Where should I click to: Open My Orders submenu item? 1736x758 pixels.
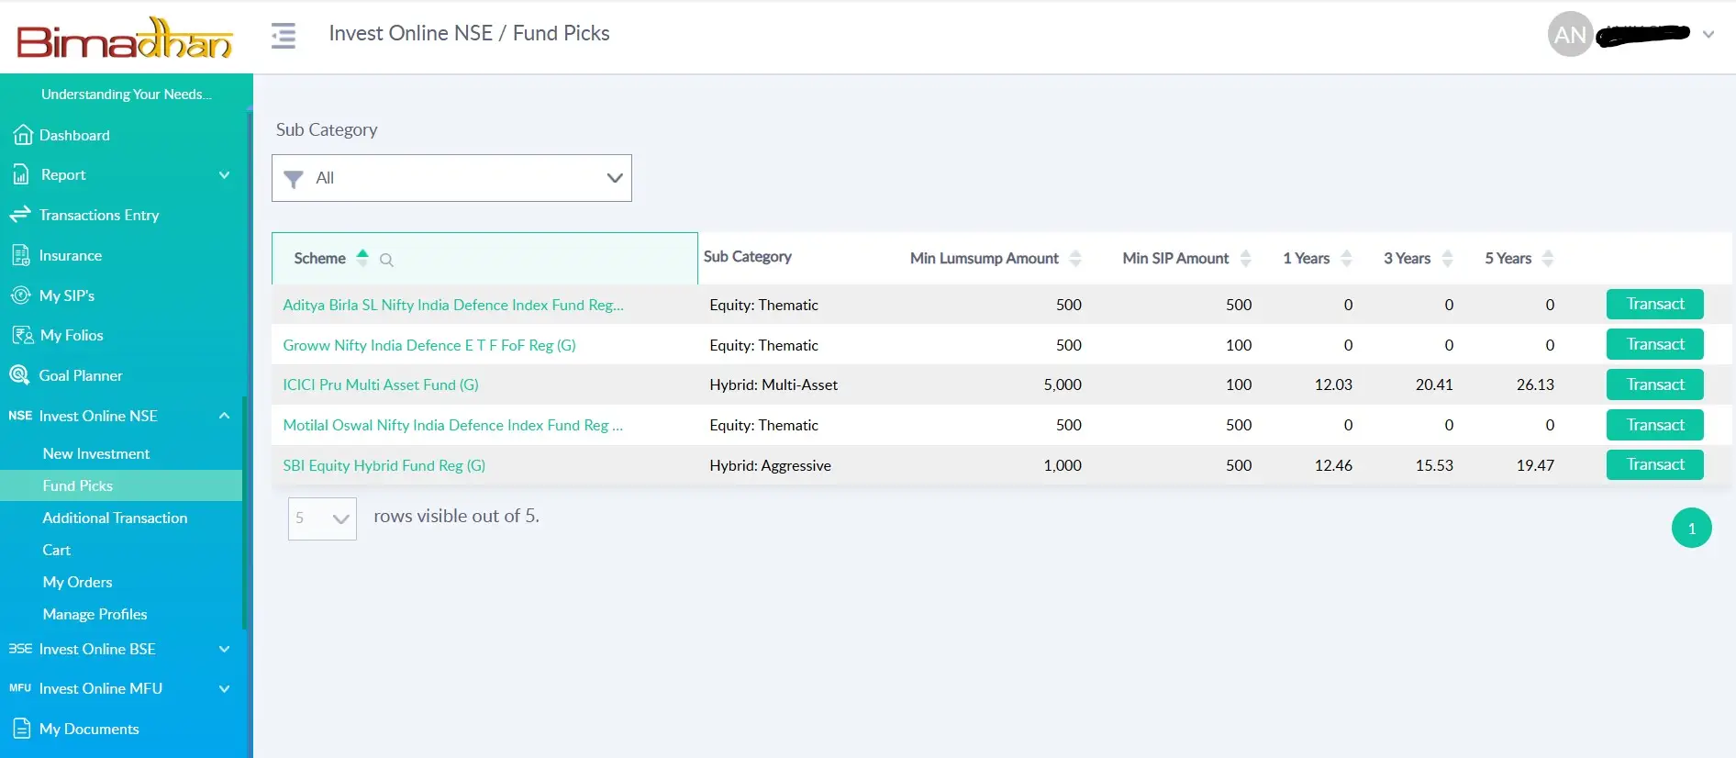[77, 582]
